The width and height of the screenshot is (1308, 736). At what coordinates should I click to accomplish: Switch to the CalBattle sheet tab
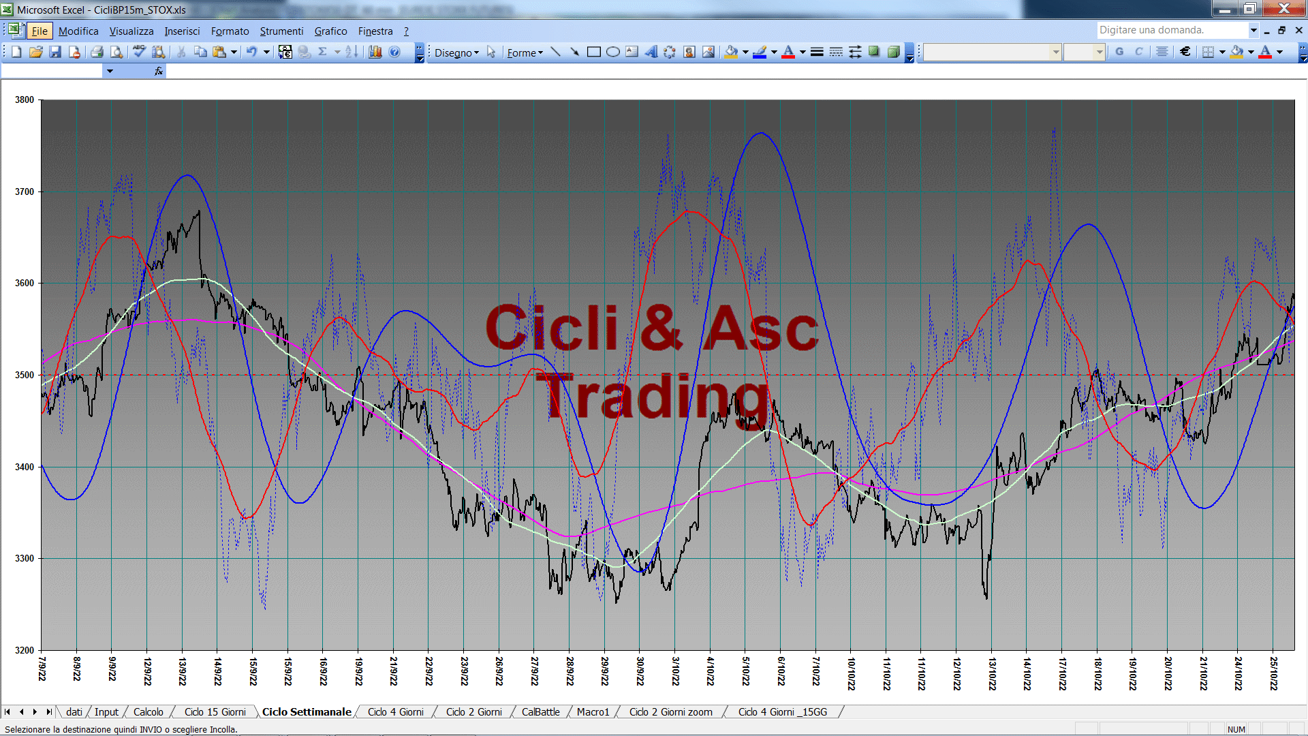coord(541,711)
